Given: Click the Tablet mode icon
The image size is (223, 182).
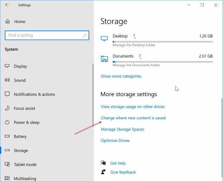Looking at the screenshot, I should [7, 164].
